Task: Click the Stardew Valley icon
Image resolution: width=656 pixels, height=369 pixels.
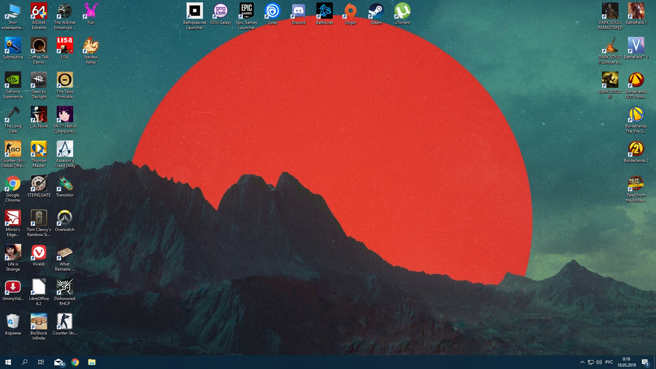Action: [91, 51]
